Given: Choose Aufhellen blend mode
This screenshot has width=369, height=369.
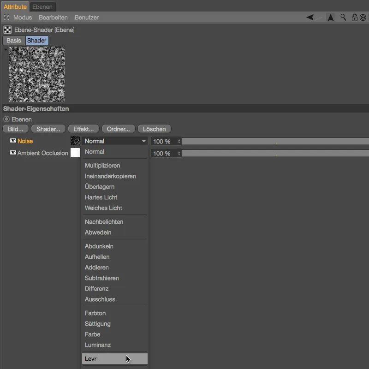Looking at the screenshot, I should pos(115,257).
